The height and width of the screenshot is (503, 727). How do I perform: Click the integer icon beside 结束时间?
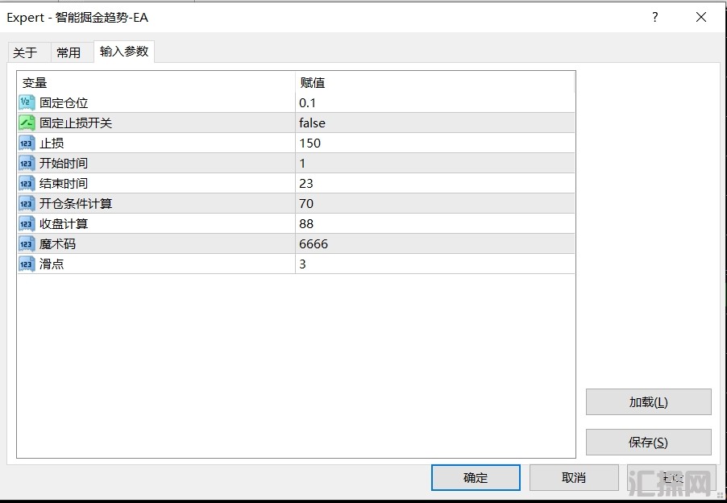(x=27, y=183)
